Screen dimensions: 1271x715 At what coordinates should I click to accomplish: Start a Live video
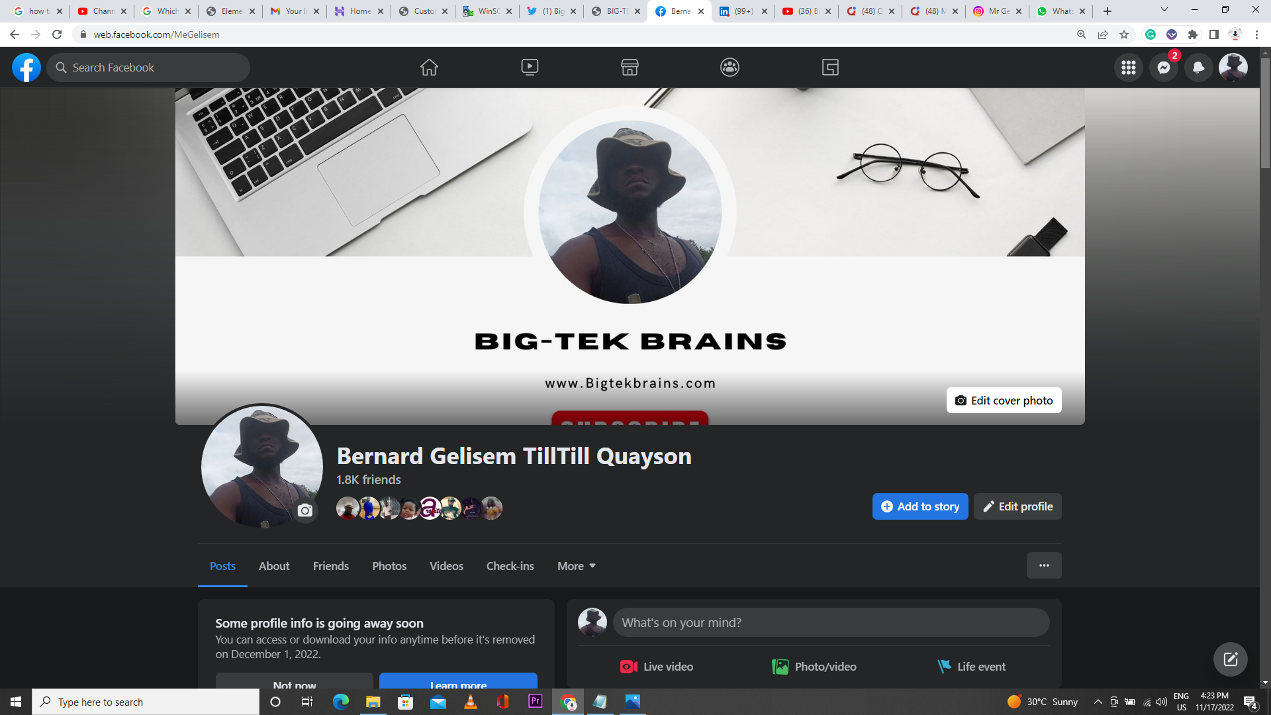coord(655,666)
